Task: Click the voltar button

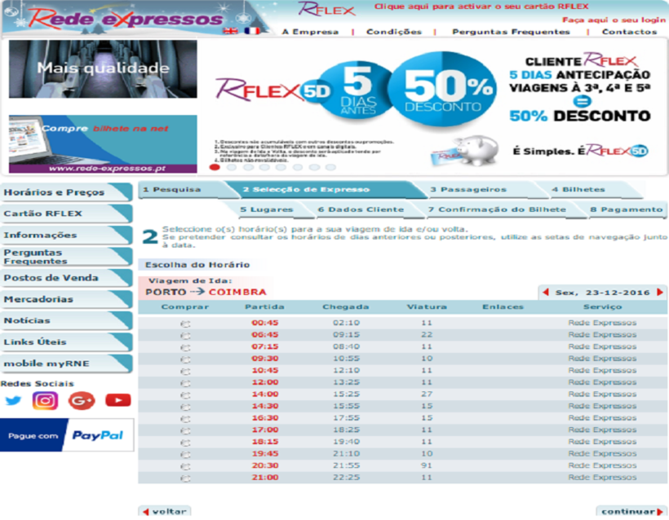Action: [165, 512]
